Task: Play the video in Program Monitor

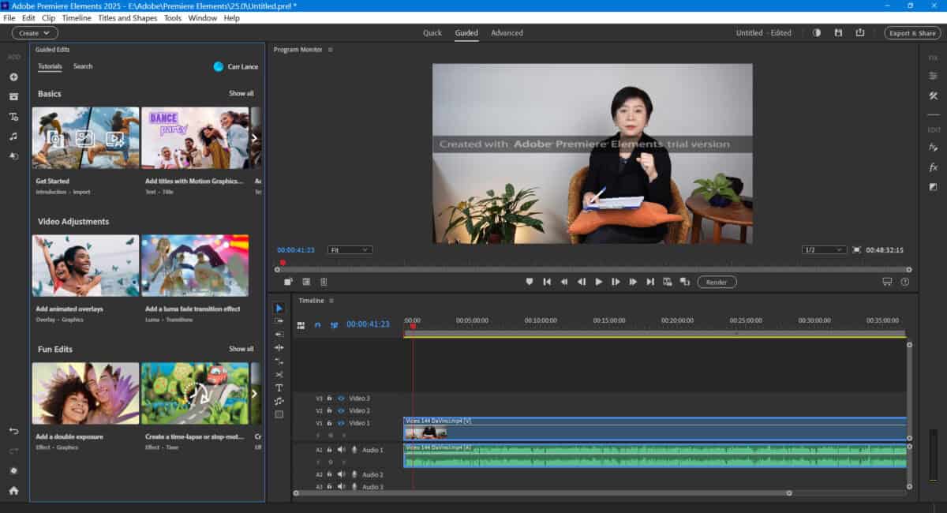Action: click(x=599, y=282)
